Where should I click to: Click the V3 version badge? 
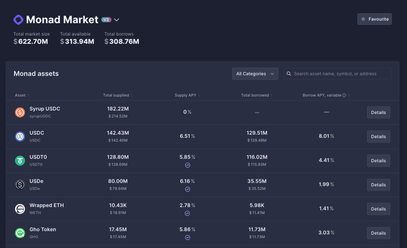(x=106, y=20)
